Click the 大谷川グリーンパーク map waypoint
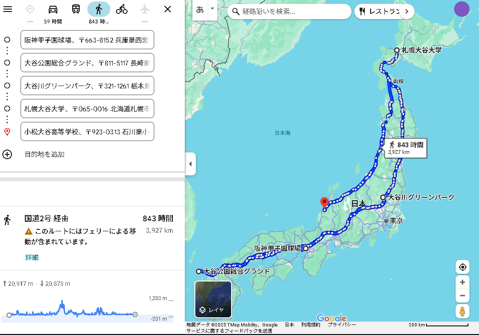The height and width of the screenshot is (335, 479). [383, 197]
